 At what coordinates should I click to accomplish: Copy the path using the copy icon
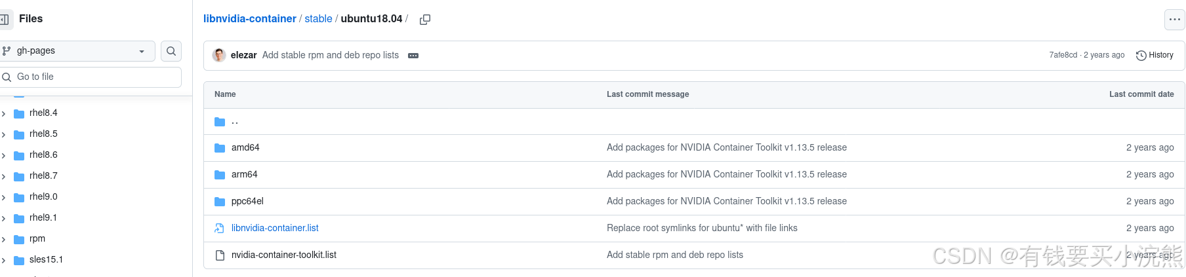click(x=425, y=20)
